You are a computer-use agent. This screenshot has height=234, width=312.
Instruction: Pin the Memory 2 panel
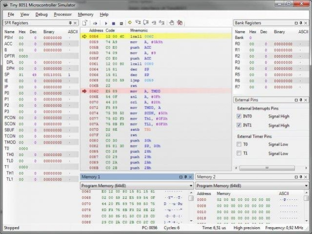[301, 177]
